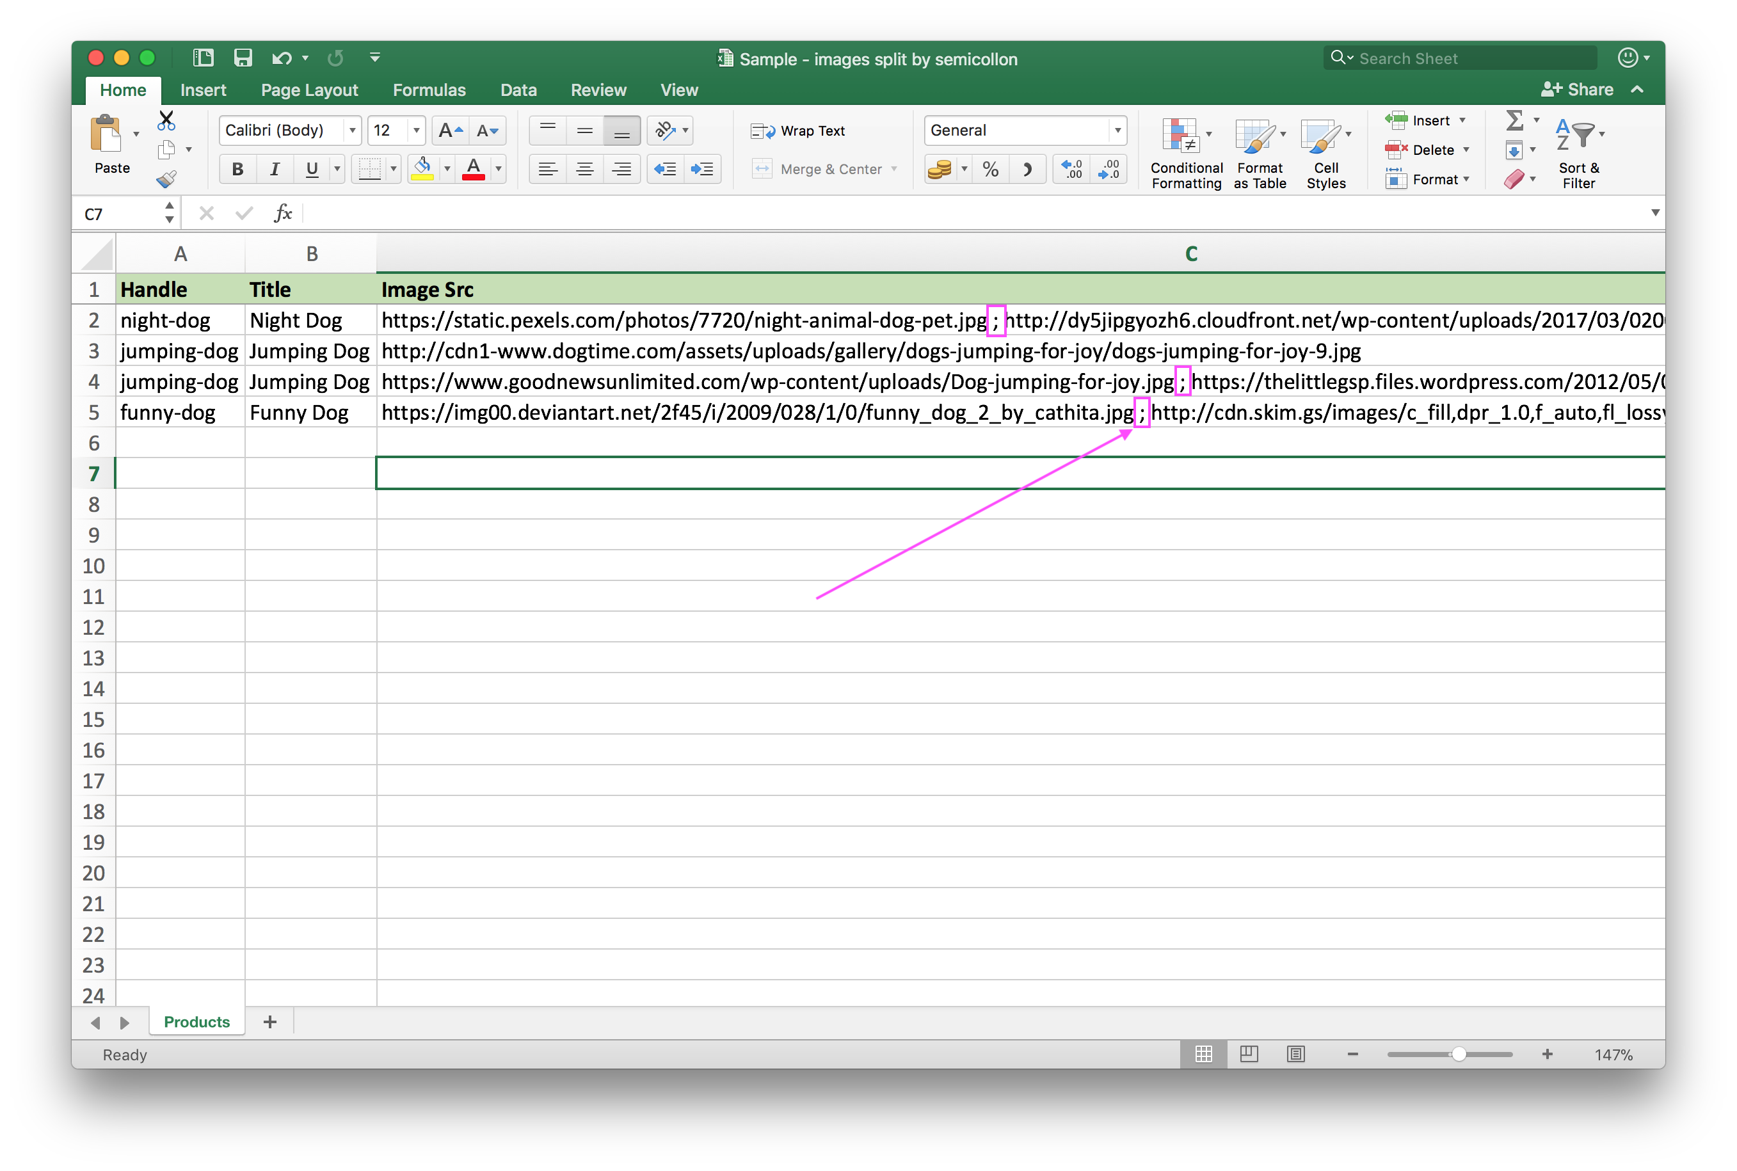Open the Page Layout tab
The width and height of the screenshot is (1737, 1171).
[x=309, y=90]
